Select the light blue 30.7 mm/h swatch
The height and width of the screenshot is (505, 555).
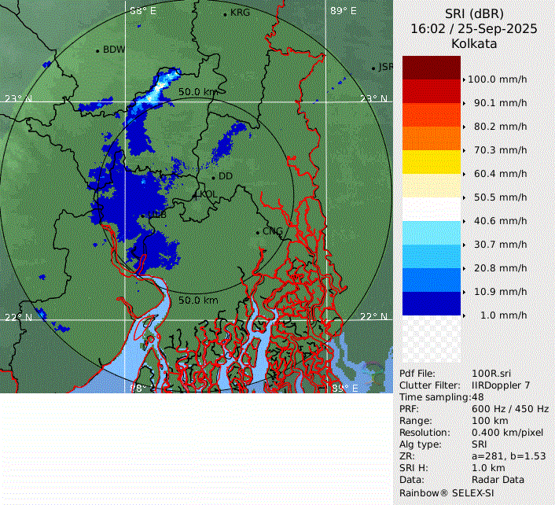pyautogui.click(x=431, y=233)
